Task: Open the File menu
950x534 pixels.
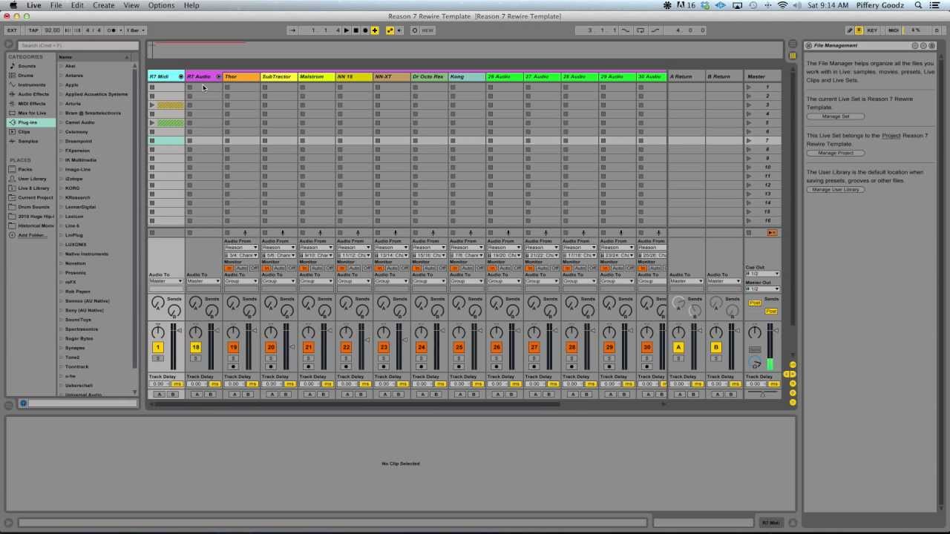Action: (x=56, y=5)
